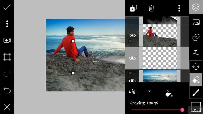This screenshot has width=203, height=114.
Task: Cancel editing with the X icon
Action: 7,107
